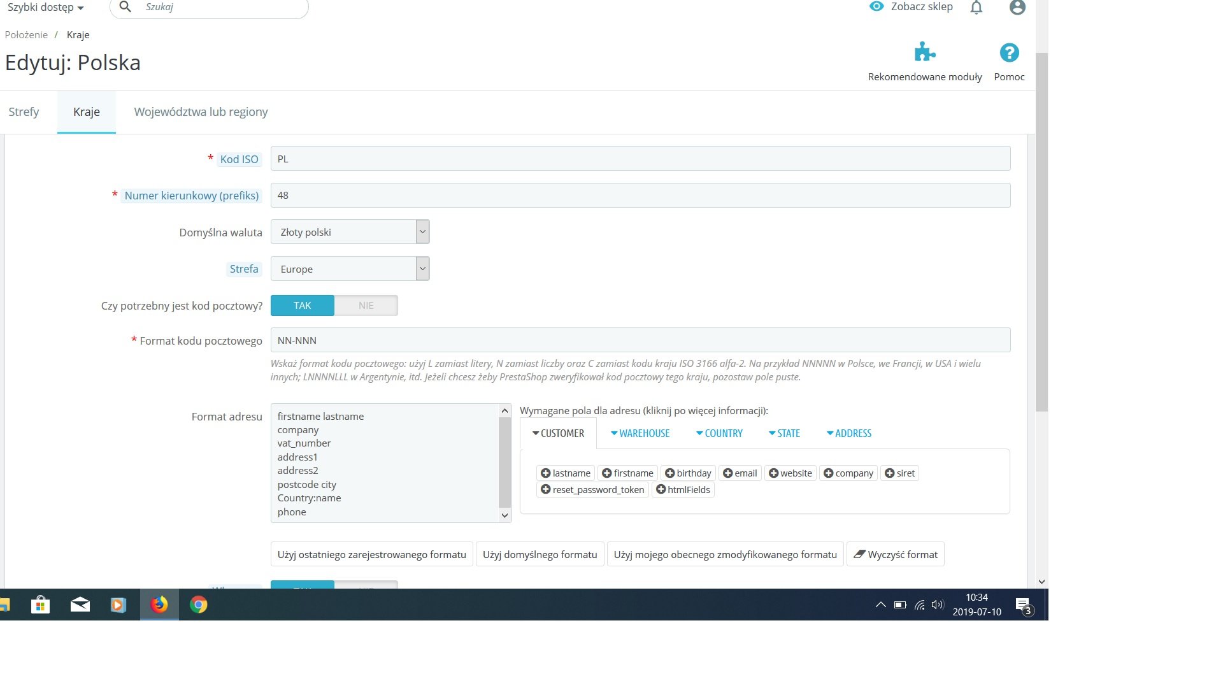Open the Strefa zone dropdown

point(350,269)
